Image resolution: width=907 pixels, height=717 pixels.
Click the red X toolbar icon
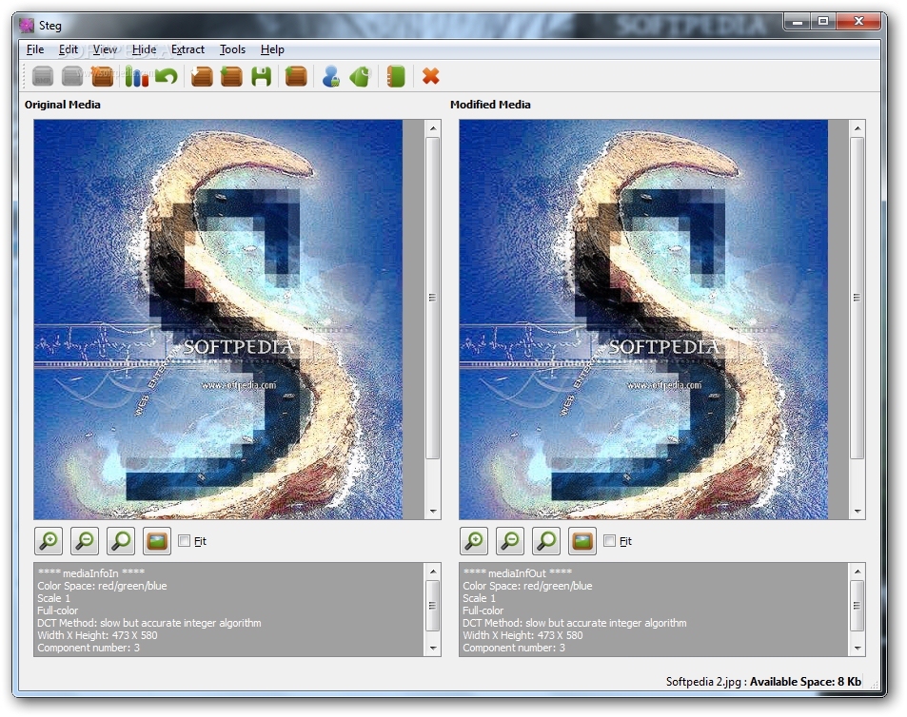tap(431, 76)
